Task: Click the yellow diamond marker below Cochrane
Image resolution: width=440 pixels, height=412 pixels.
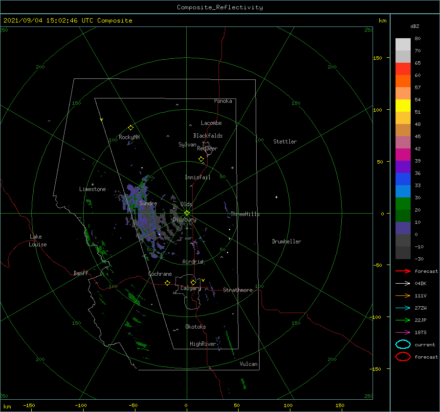Action: [x=167, y=283]
